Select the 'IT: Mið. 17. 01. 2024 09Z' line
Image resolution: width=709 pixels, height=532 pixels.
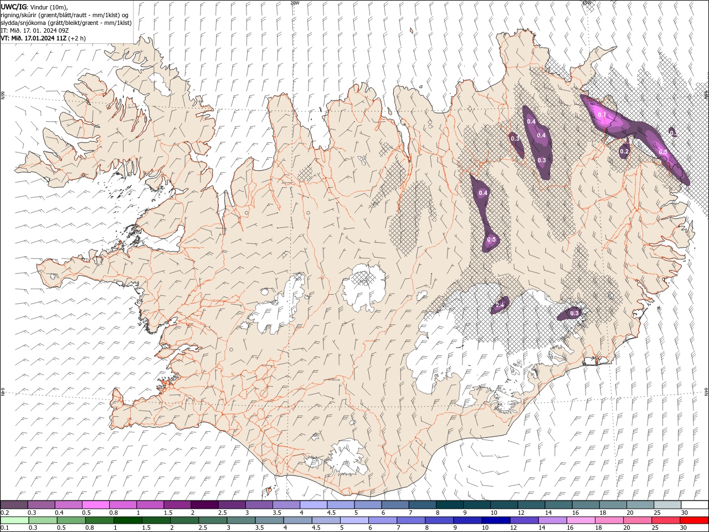pos(35,30)
